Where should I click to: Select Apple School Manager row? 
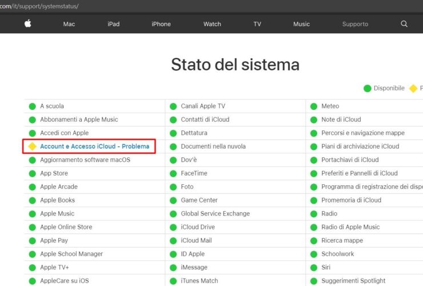(95, 254)
